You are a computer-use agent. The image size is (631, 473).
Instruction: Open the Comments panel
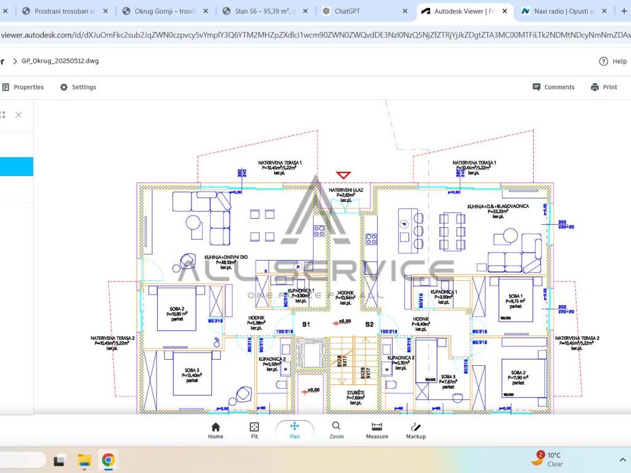553,87
